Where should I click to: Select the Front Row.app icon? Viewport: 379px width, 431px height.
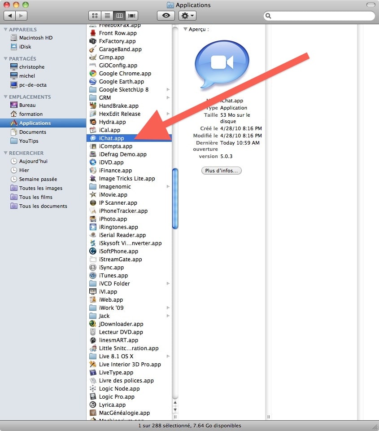coord(93,33)
